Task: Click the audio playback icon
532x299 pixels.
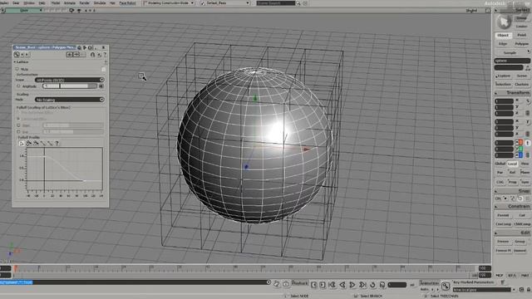Action: (x=382, y=285)
